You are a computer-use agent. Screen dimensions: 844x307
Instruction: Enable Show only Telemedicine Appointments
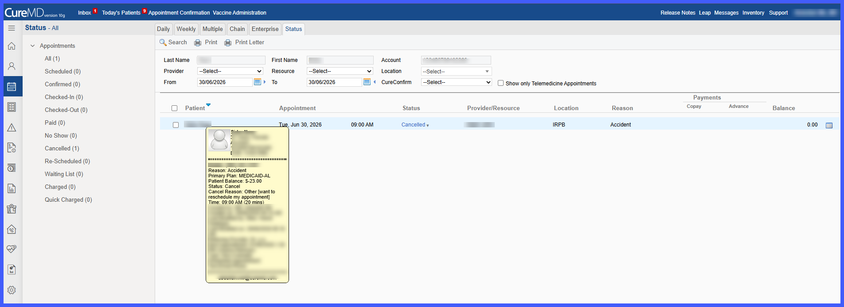pyautogui.click(x=500, y=83)
